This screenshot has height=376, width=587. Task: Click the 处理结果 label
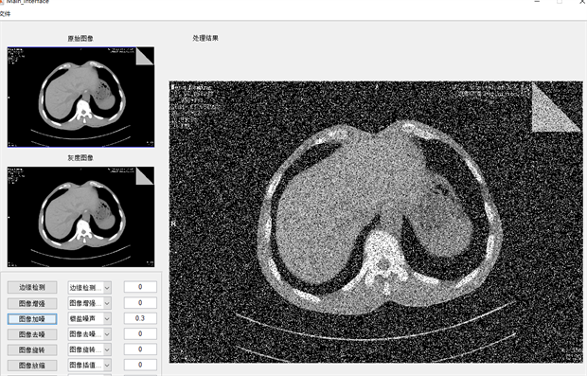coord(205,38)
